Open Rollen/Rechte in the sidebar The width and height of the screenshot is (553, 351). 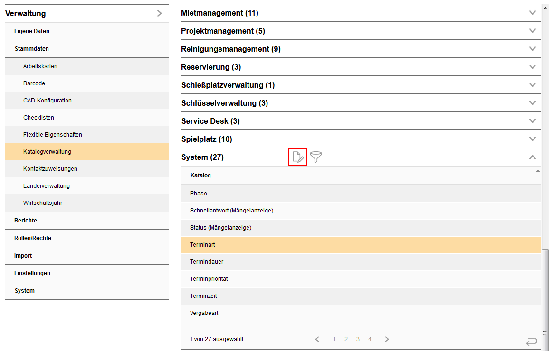(33, 238)
